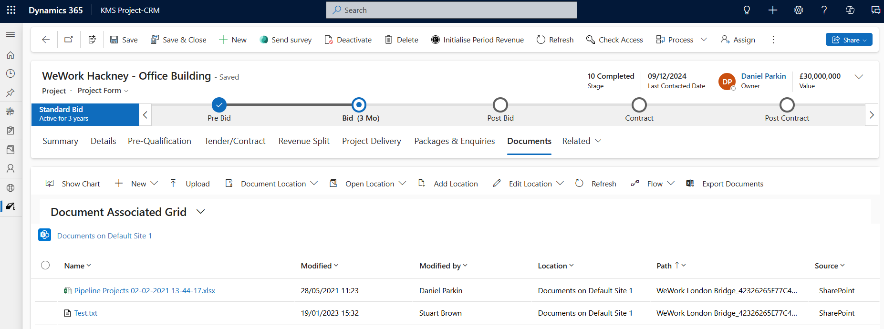Switch to the Pre-Qualification tab
The height and width of the screenshot is (329, 884).
[159, 141]
